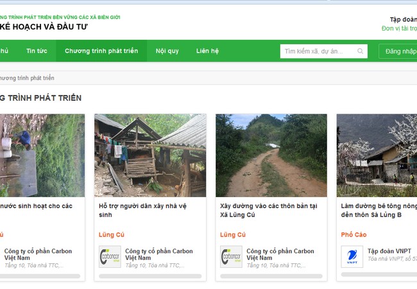
Task: Click the dirt road project thumbnail
Action: [x=271, y=155]
